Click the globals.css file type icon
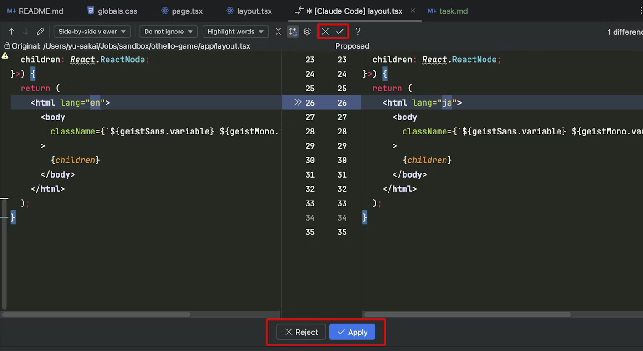The image size is (643, 351). [x=90, y=11]
